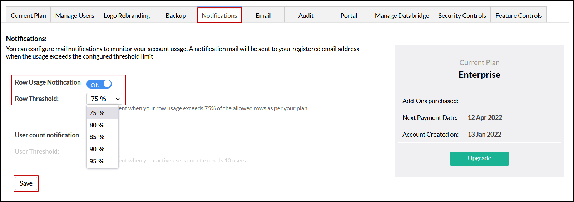574x202 pixels.
Task: Switch to the Email tab
Action: pyautogui.click(x=263, y=16)
